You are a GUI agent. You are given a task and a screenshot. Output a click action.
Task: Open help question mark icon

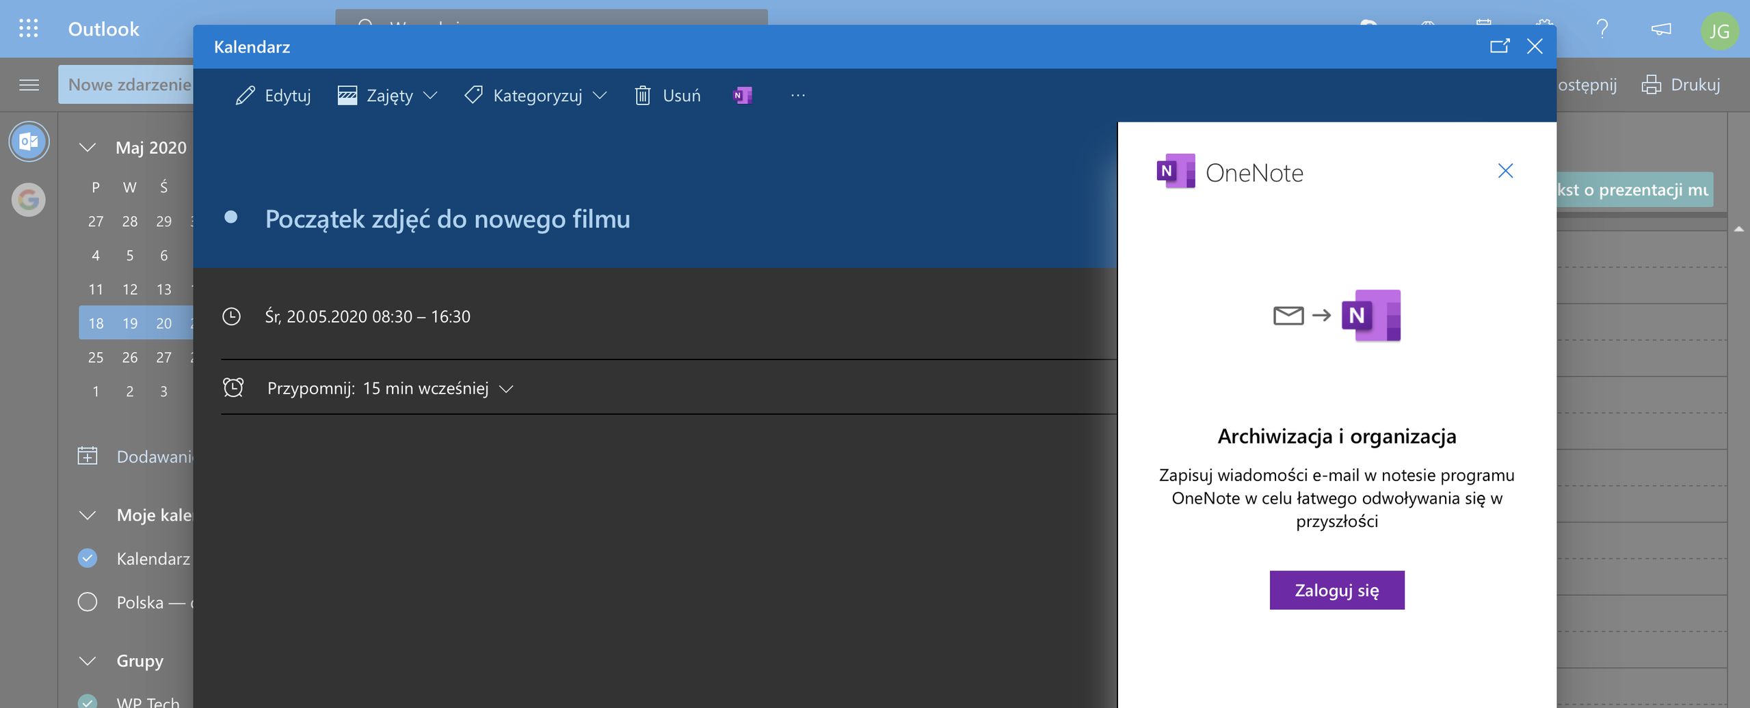pyautogui.click(x=1602, y=29)
